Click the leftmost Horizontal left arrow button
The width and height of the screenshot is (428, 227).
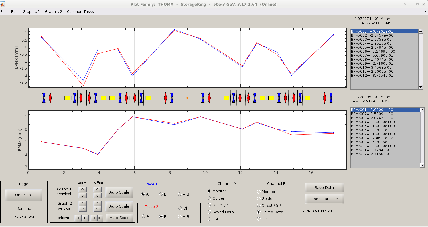78,218
